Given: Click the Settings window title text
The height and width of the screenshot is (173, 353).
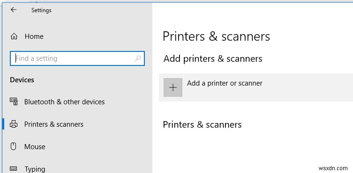Looking at the screenshot, I should pos(41,10).
